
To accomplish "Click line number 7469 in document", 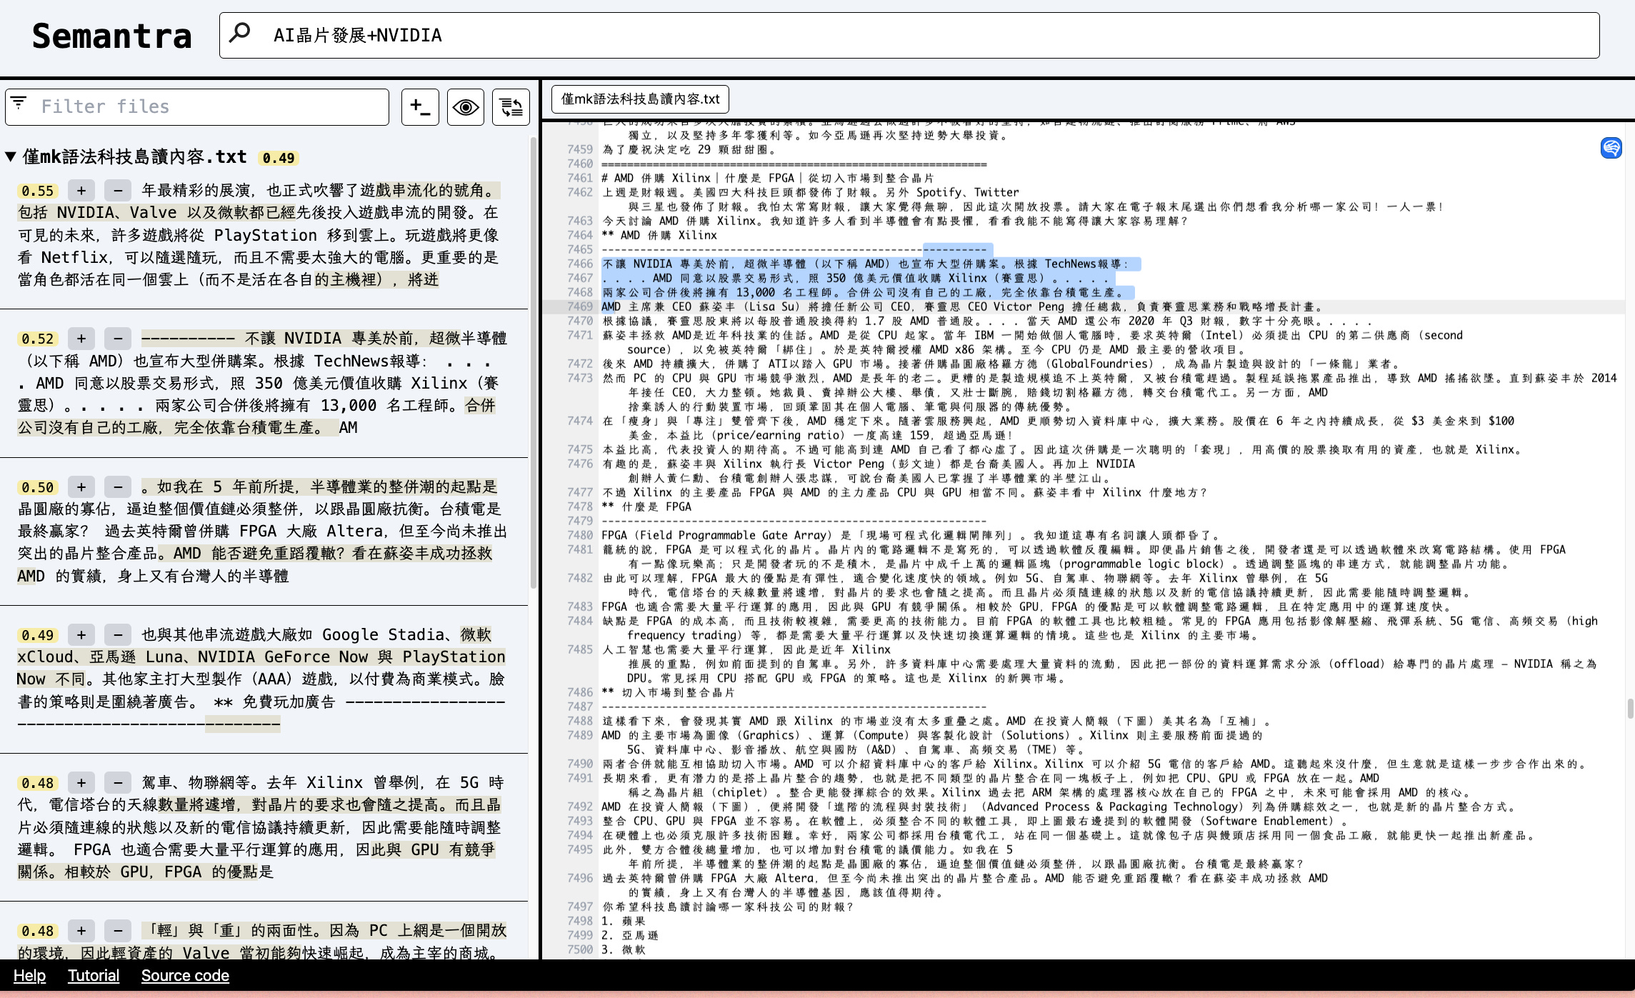I will (580, 306).
